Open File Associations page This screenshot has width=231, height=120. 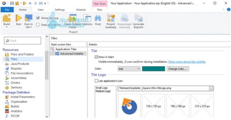pos(22,73)
